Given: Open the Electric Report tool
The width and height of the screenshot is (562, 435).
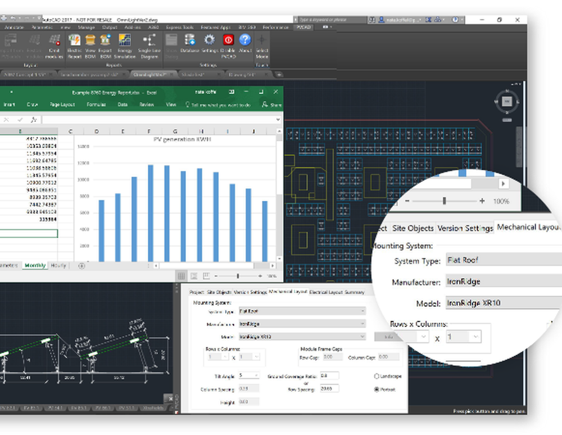Looking at the screenshot, I should point(74,40).
